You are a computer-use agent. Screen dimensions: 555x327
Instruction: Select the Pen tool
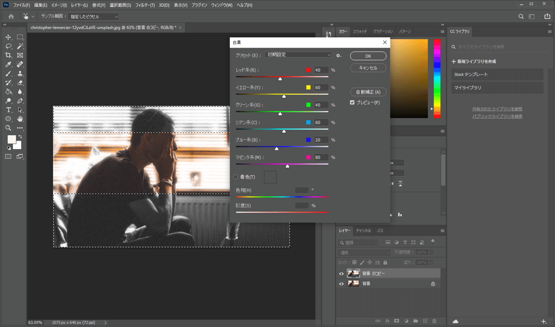20,100
